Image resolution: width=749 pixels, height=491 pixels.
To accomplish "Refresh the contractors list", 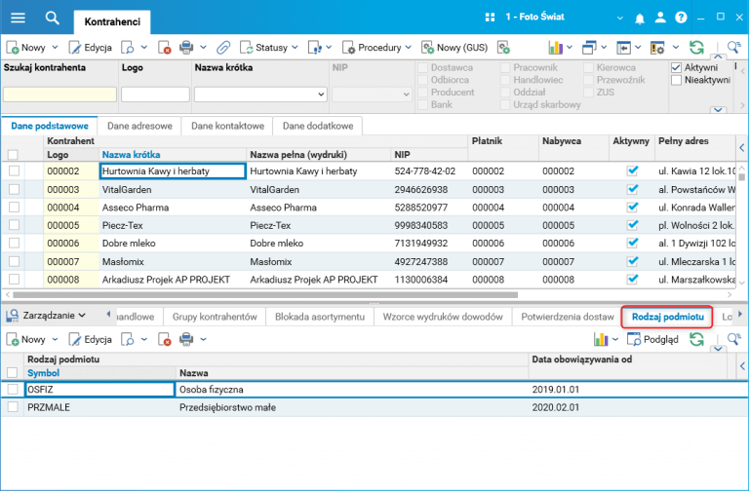I will (x=696, y=47).
